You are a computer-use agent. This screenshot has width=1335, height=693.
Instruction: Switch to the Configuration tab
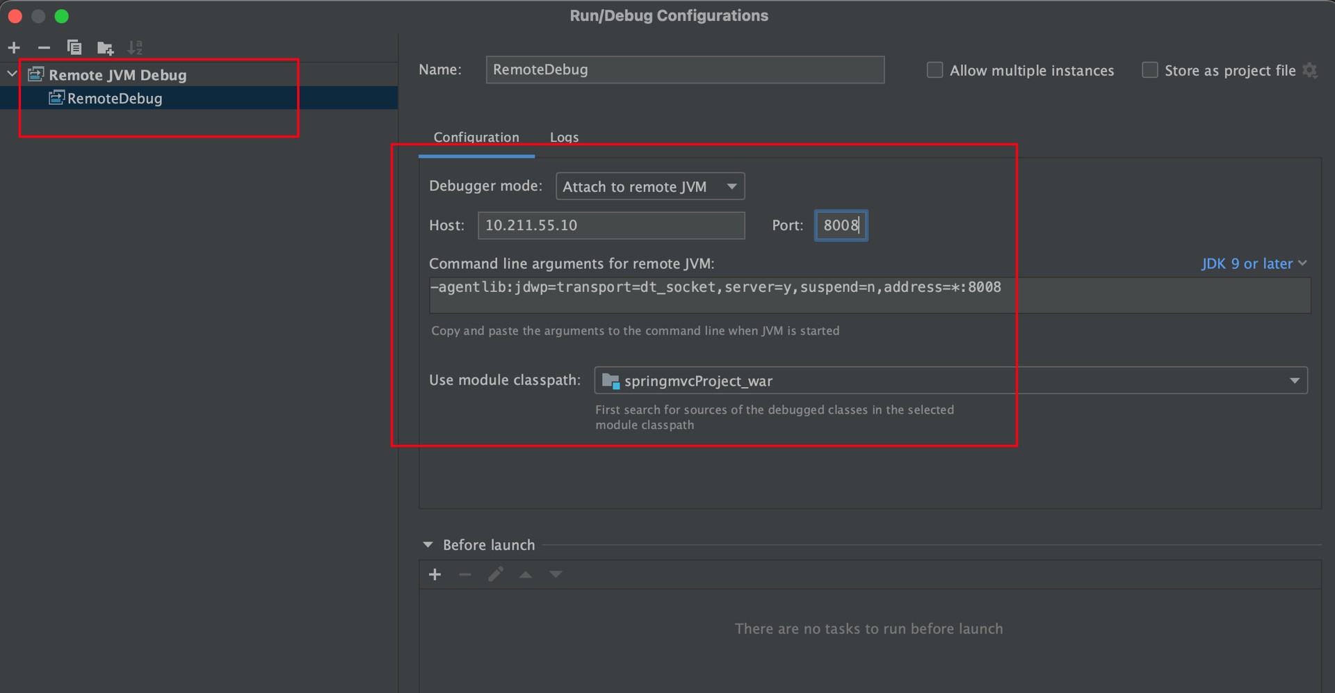pyautogui.click(x=476, y=137)
